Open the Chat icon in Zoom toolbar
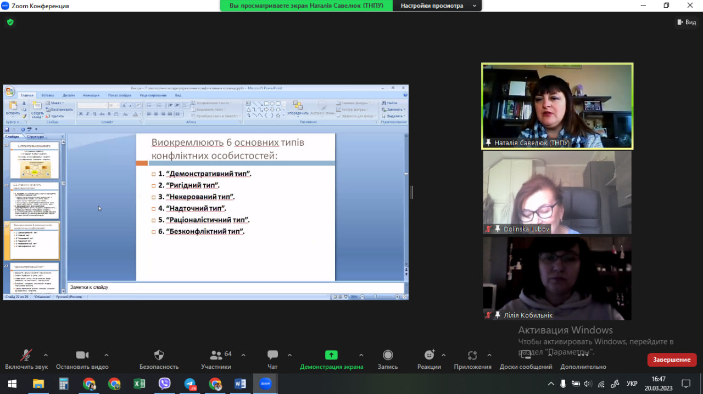 272,355
